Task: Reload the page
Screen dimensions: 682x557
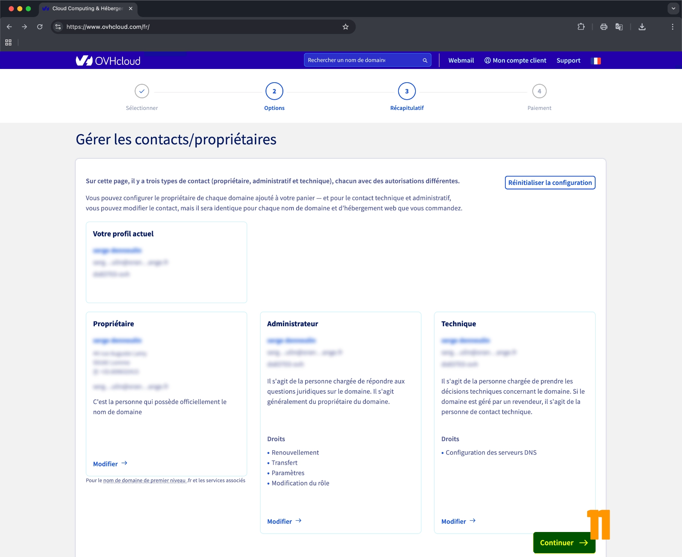Action: [x=40, y=27]
